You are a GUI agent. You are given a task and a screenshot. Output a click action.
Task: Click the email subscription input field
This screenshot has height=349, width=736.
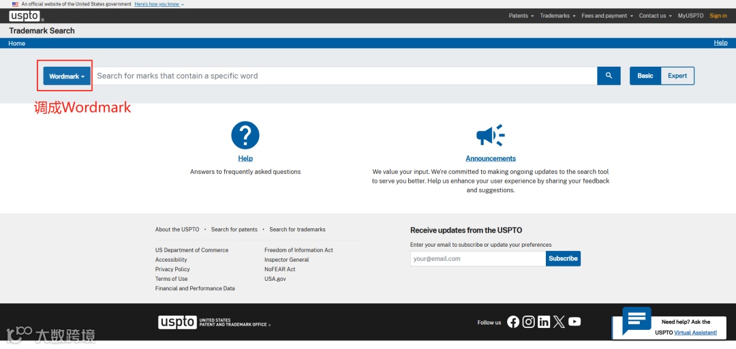click(478, 258)
